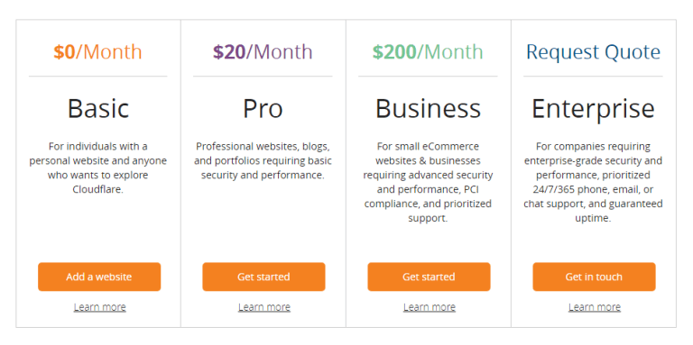The width and height of the screenshot is (693, 345).
Task: Click the Basic plan description text
Action: (x=98, y=168)
